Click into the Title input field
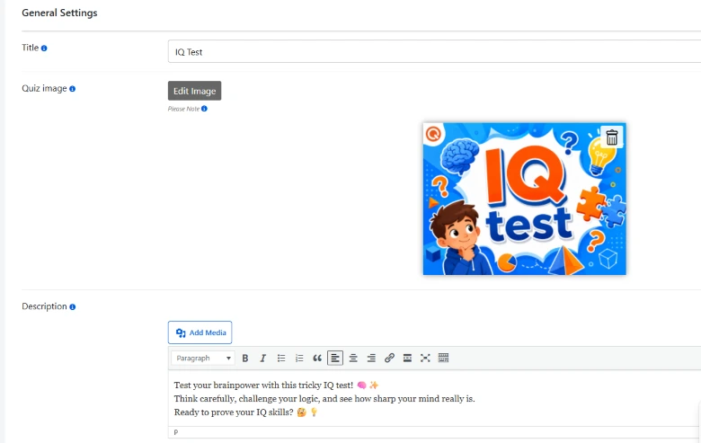The height and width of the screenshot is (443, 701). 434,52
